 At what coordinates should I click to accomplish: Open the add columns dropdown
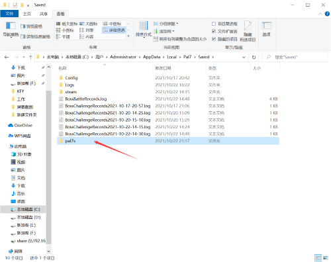pos(164,31)
